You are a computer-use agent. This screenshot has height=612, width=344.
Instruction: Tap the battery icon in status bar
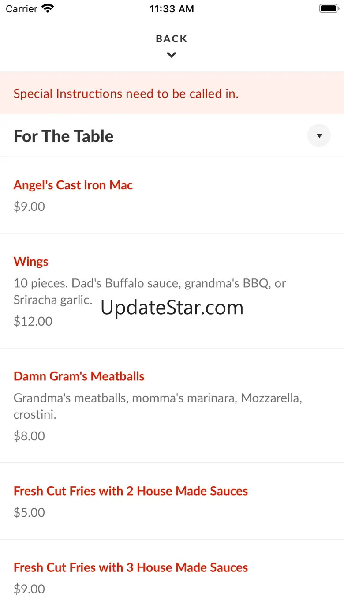click(328, 8)
